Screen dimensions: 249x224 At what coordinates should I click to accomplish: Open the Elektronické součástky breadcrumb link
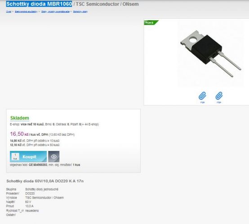click(26, 12)
